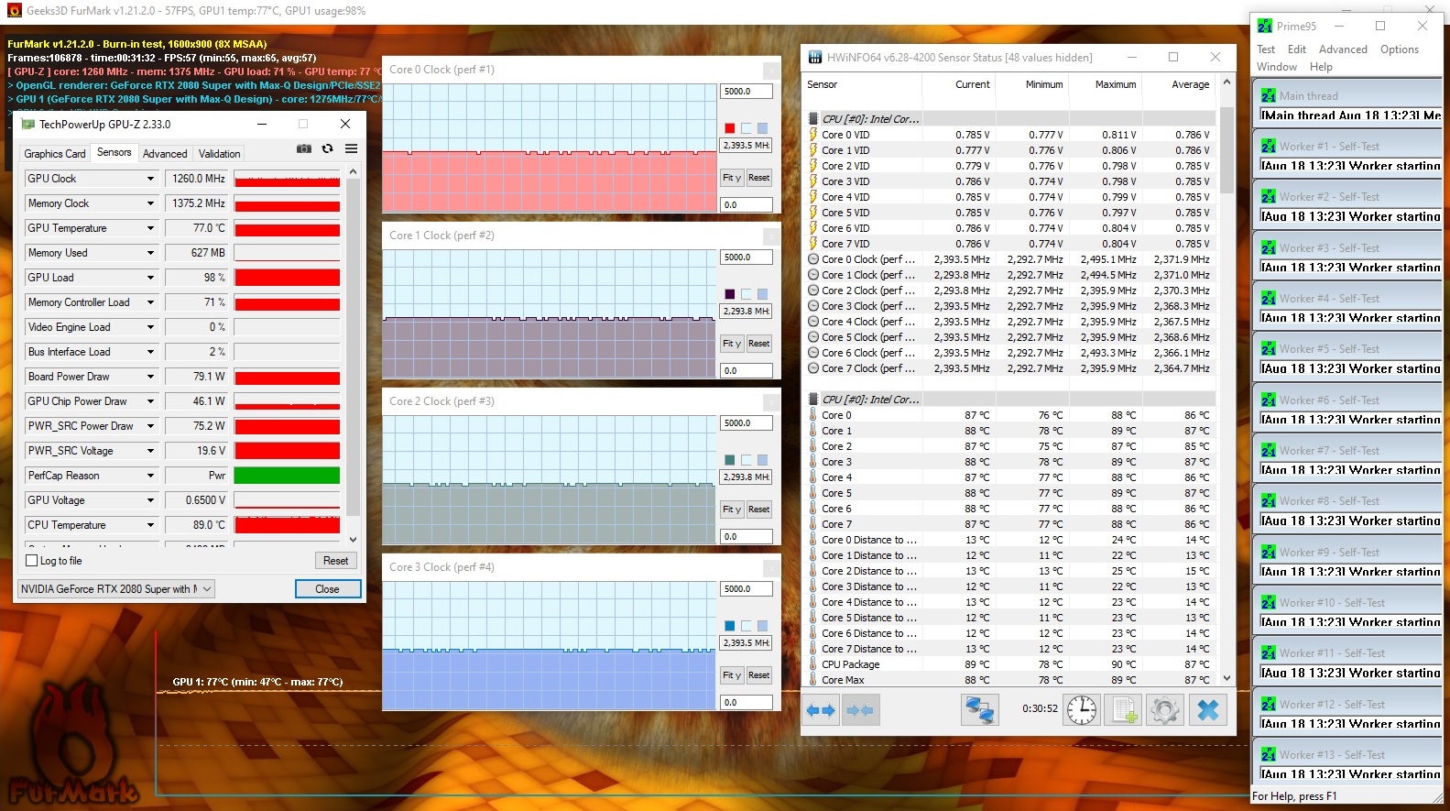Open the Prime95 Window menu
Viewport: 1450px width, 811px height.
coord(1277,67)
